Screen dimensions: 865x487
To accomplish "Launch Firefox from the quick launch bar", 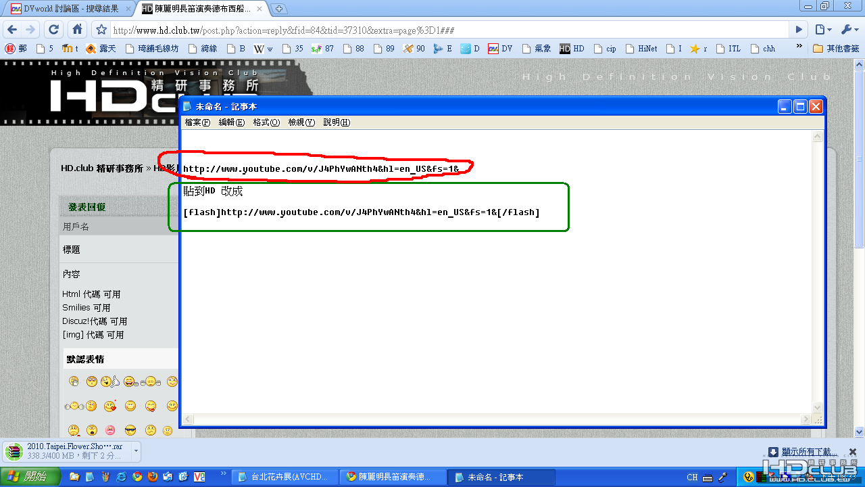I will [x=152, y=477].
